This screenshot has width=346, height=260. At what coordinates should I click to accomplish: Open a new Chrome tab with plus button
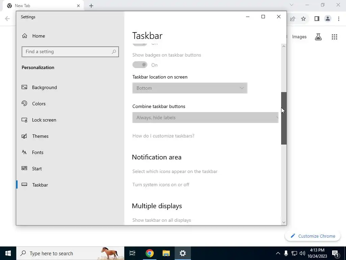point(91,6)
